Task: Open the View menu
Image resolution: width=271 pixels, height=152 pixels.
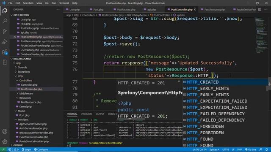Action: 39,3
